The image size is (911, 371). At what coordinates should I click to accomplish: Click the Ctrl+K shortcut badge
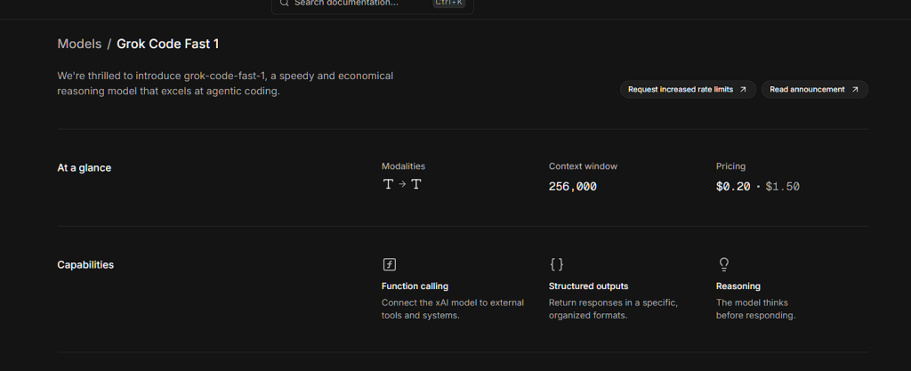point(449,3)
